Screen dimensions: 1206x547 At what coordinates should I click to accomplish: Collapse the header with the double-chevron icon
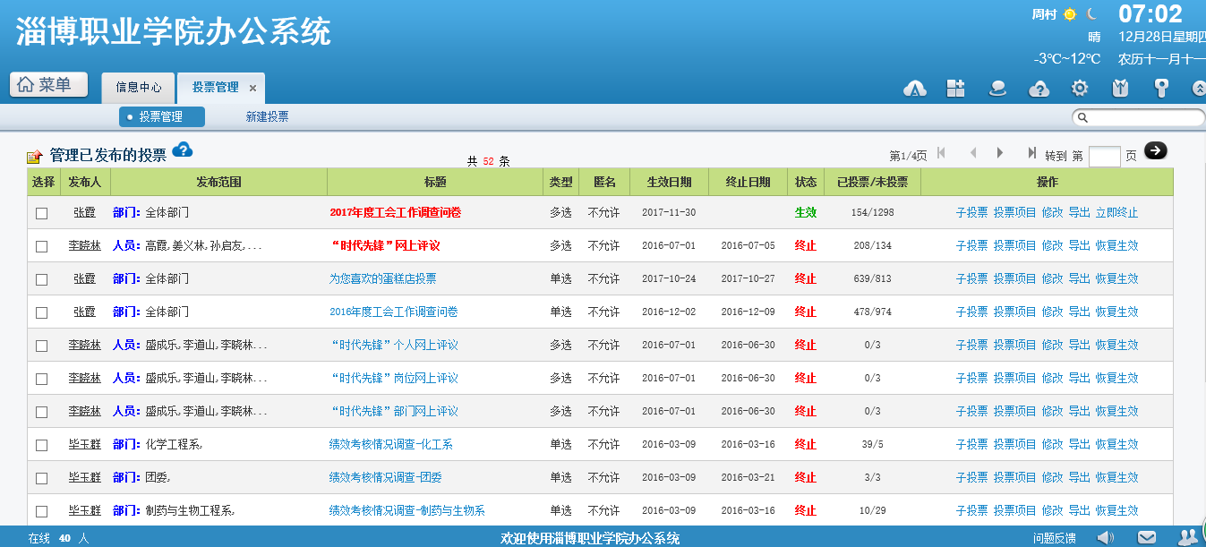click(1199, 88)
